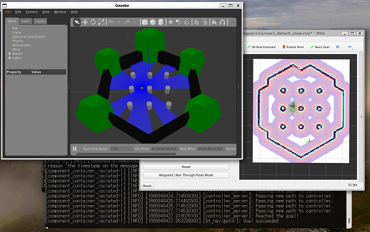Insert a sphere shape
370x232 pixels.
153,22
